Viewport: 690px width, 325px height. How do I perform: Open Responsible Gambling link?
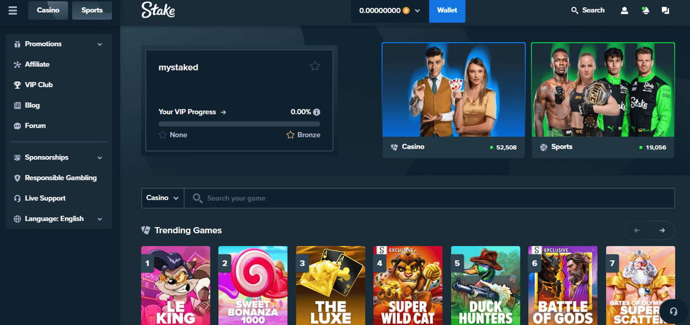[x=61, y=178]
